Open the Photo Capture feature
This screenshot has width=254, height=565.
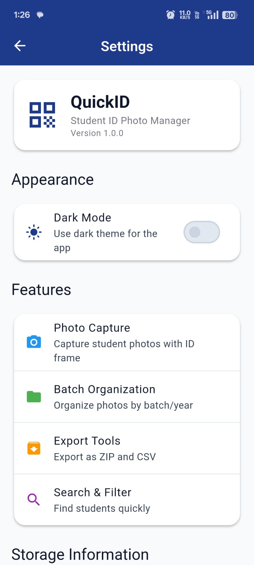(x=127, y=342)
